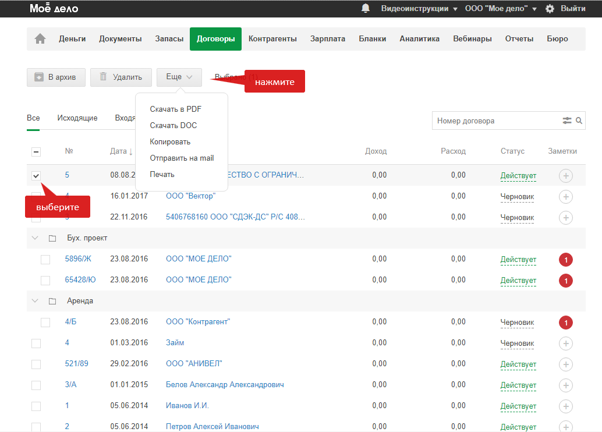Click the home icon in navigation bar

click(40, 39)
